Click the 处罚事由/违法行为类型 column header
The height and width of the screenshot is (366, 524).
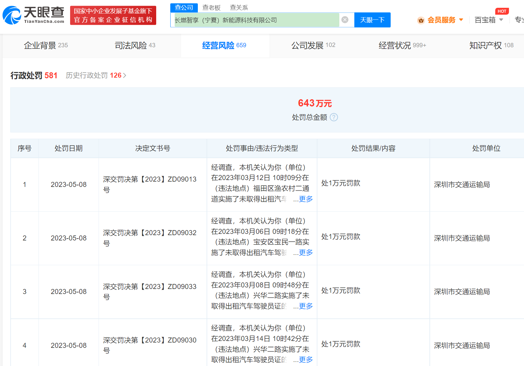tap(262, 148)
